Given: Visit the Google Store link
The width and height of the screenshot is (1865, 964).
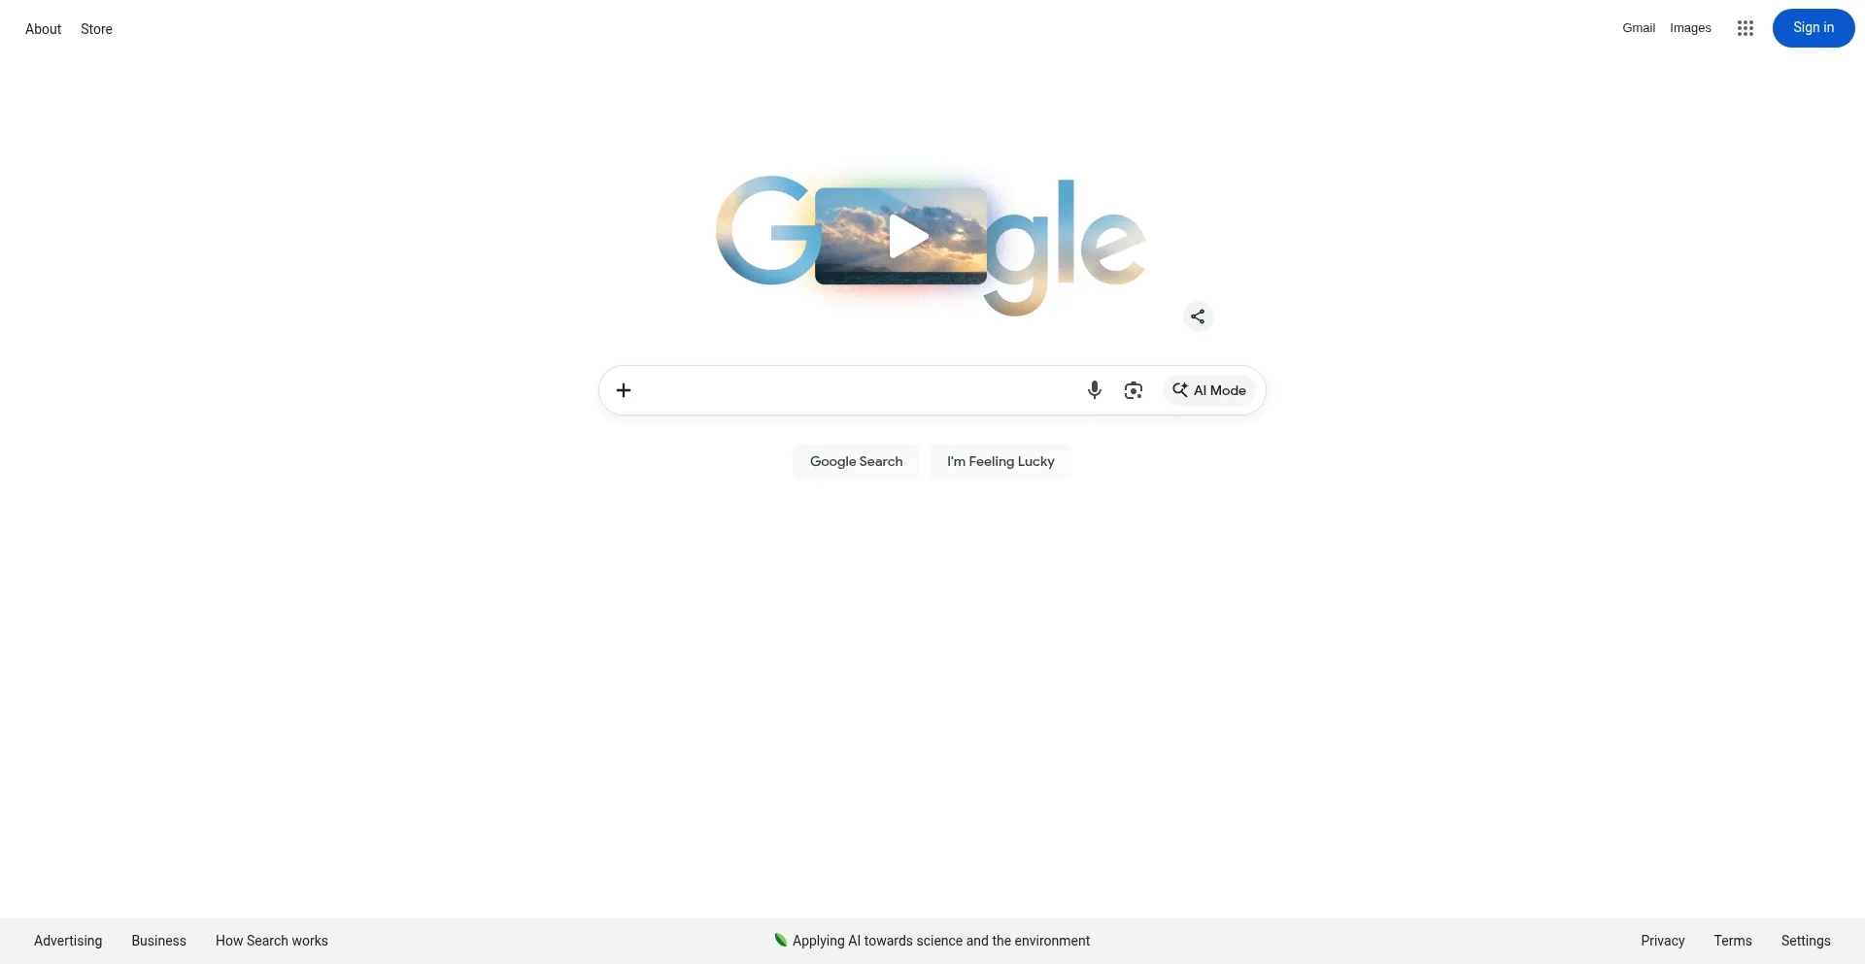Looking at the screenshot, I should [x=96, y=29].
